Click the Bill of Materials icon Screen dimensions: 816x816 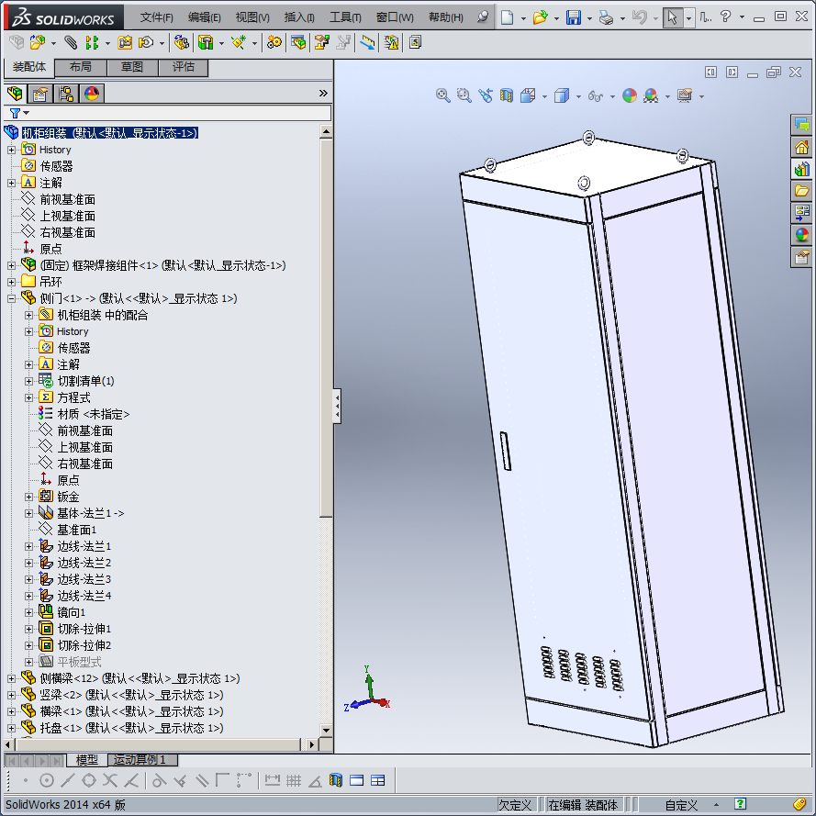point(298,42)
